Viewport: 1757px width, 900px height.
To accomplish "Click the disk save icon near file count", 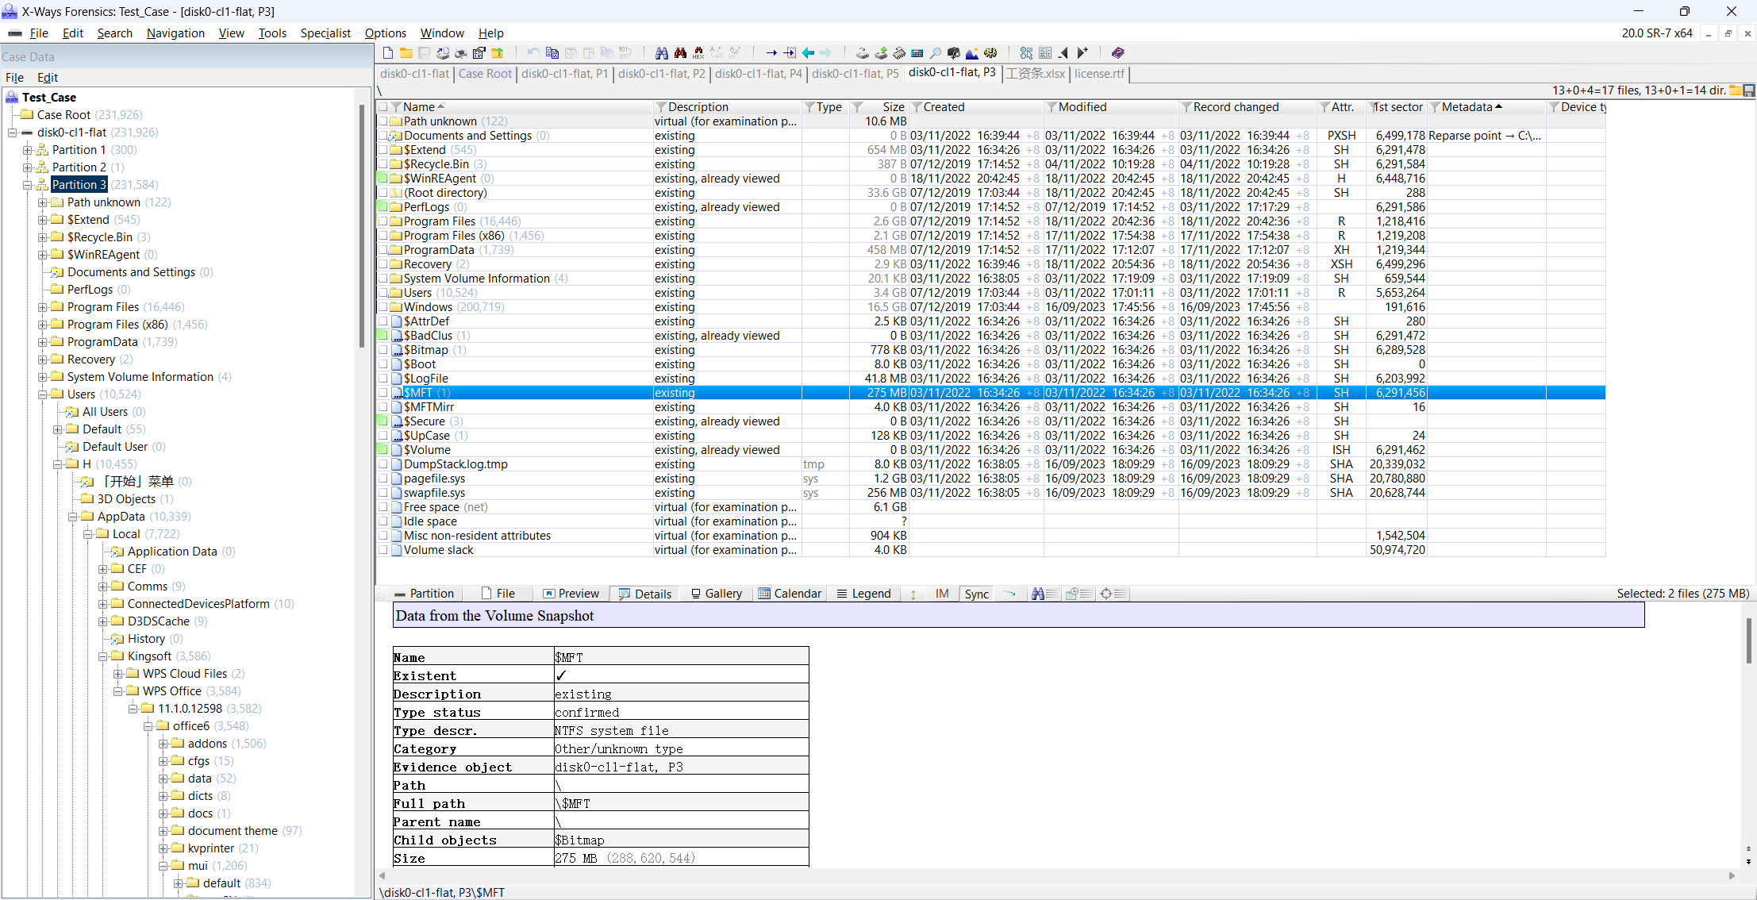I will [1749, 90].
